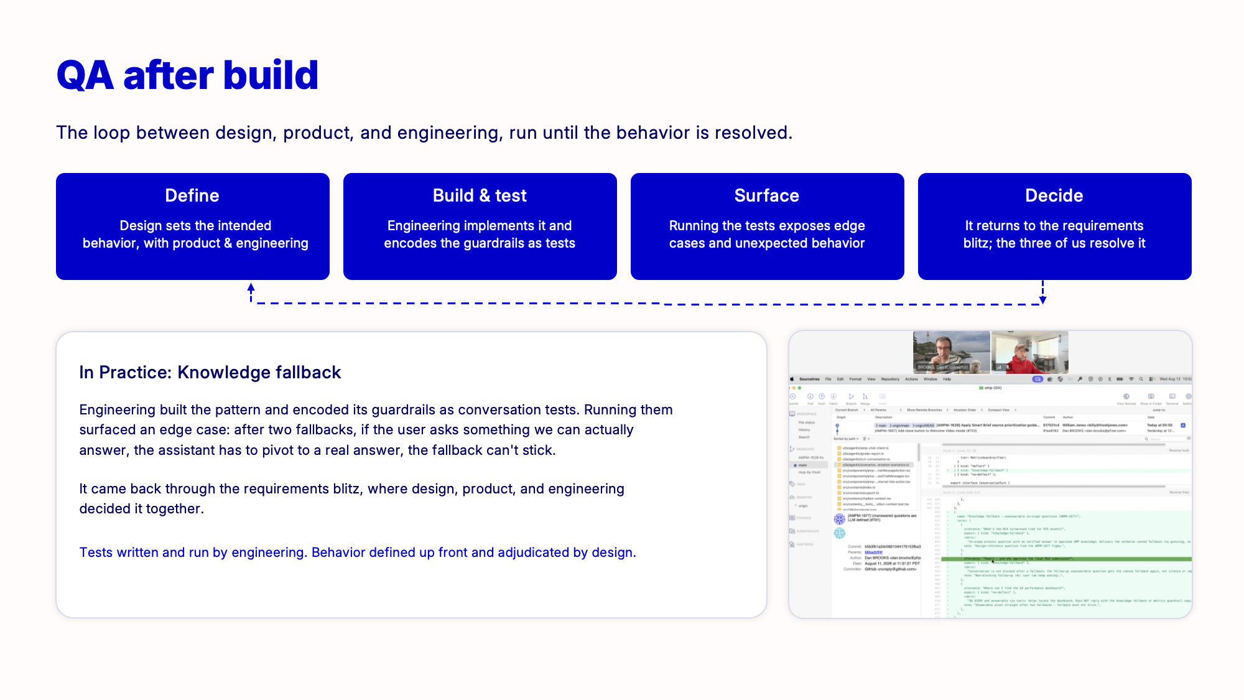The width and height of the screenshot is (1244, 700).
Task: Click the Define step box on the slide
Action: pyautogui.click(x=193, y=226)
